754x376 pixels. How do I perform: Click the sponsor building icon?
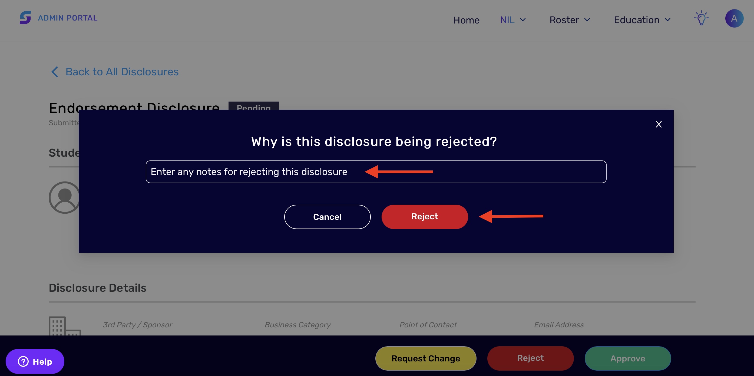[65, 326]
